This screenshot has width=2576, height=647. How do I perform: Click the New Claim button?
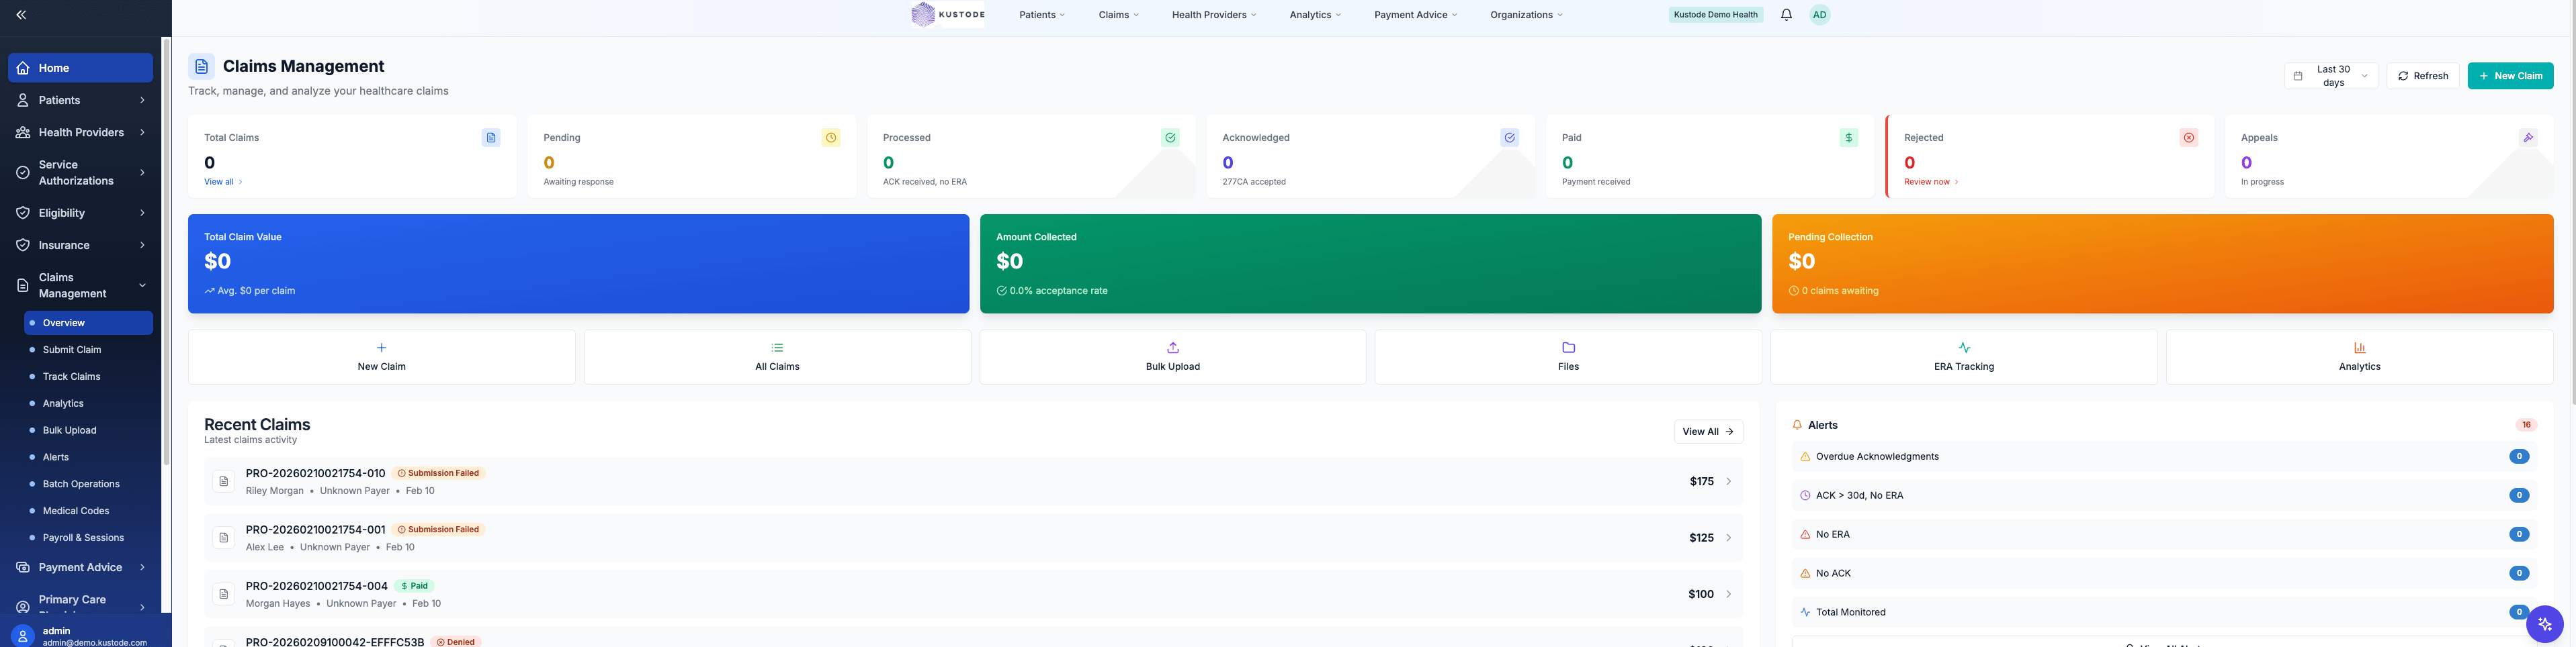pyautogui.click(x=2510, y=75)
